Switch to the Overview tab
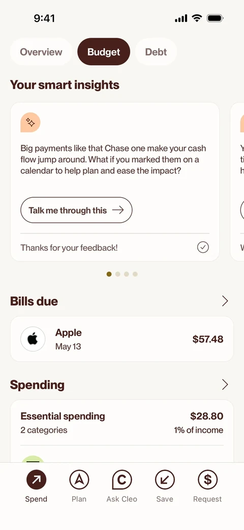This screenshot has height=530, width=244. 41,51
